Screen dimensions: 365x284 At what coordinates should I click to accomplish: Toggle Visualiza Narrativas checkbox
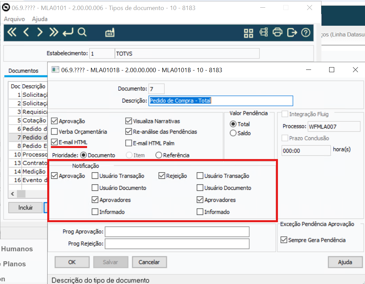coord(129,121)
